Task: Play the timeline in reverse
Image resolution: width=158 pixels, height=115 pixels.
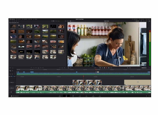Action: (103, 68)
